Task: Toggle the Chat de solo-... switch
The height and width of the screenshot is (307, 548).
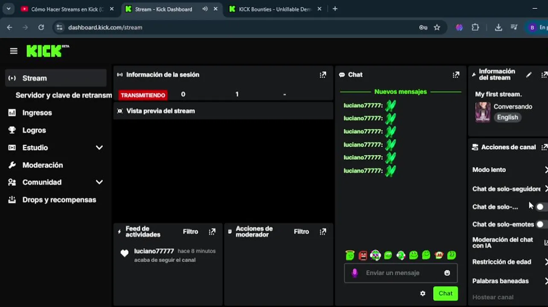Action: 542,207
